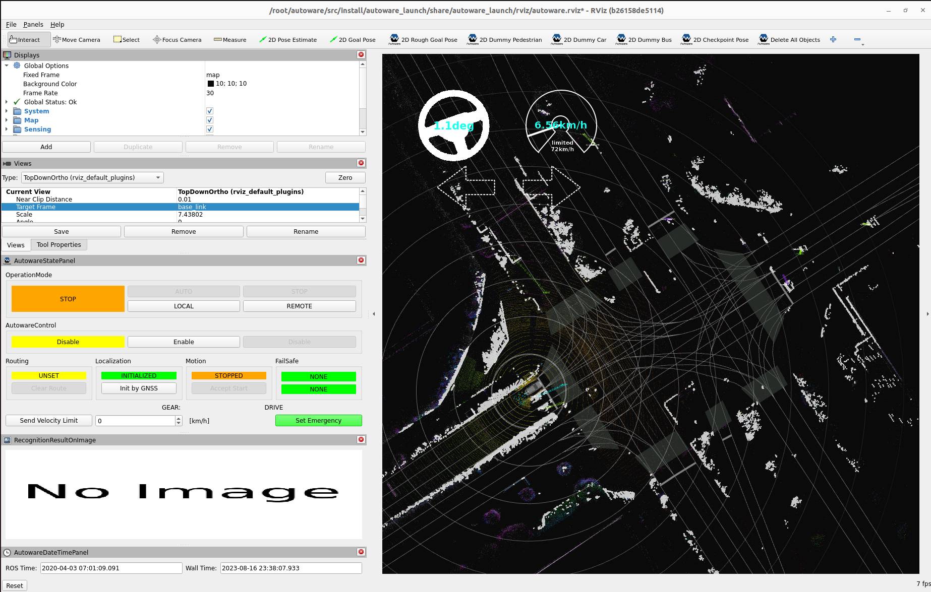Save the current view
This screenshot has height=592, width=931.
coord(62,231)
